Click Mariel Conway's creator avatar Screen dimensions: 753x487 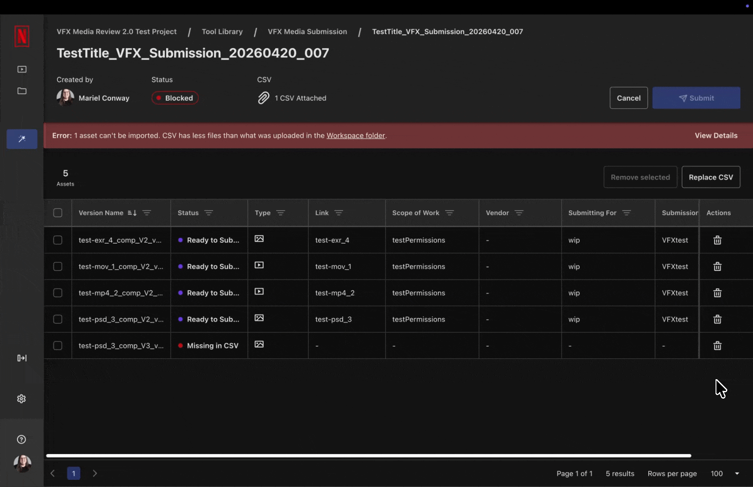(65, 97)
